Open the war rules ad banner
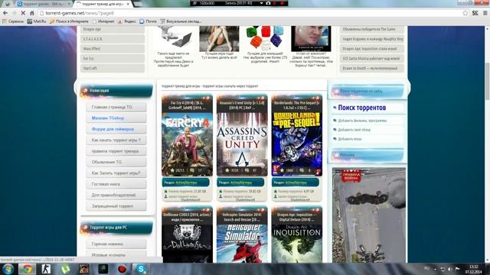 point(369,215)
